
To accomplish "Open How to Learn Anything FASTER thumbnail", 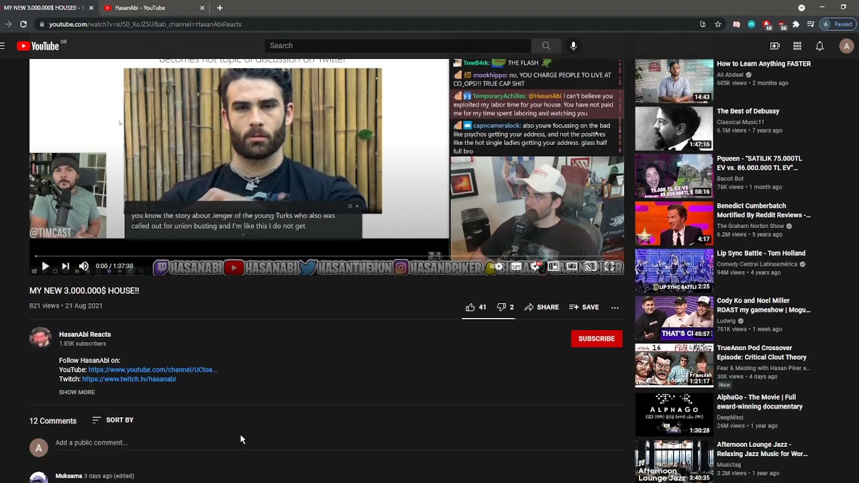I will click(674, 81).
